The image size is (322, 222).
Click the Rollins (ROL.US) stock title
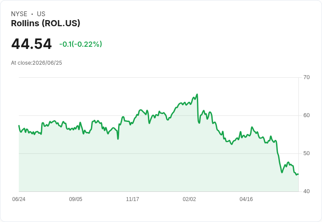click(x=45, y=24)
